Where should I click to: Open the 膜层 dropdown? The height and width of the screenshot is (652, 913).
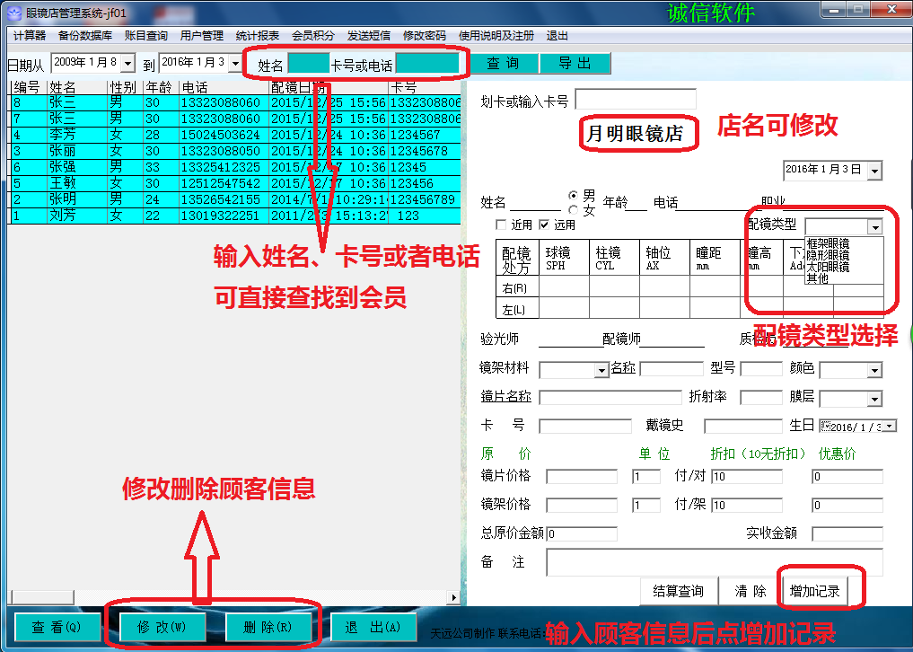point(874,399)
